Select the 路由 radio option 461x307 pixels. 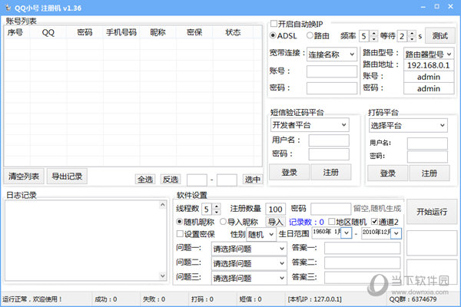pyautogui.click(x=310, y=35)
